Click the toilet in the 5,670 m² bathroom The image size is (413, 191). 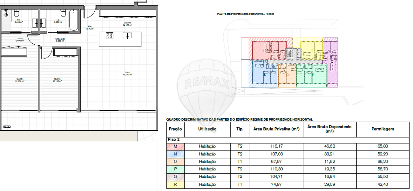click(63, 14)
